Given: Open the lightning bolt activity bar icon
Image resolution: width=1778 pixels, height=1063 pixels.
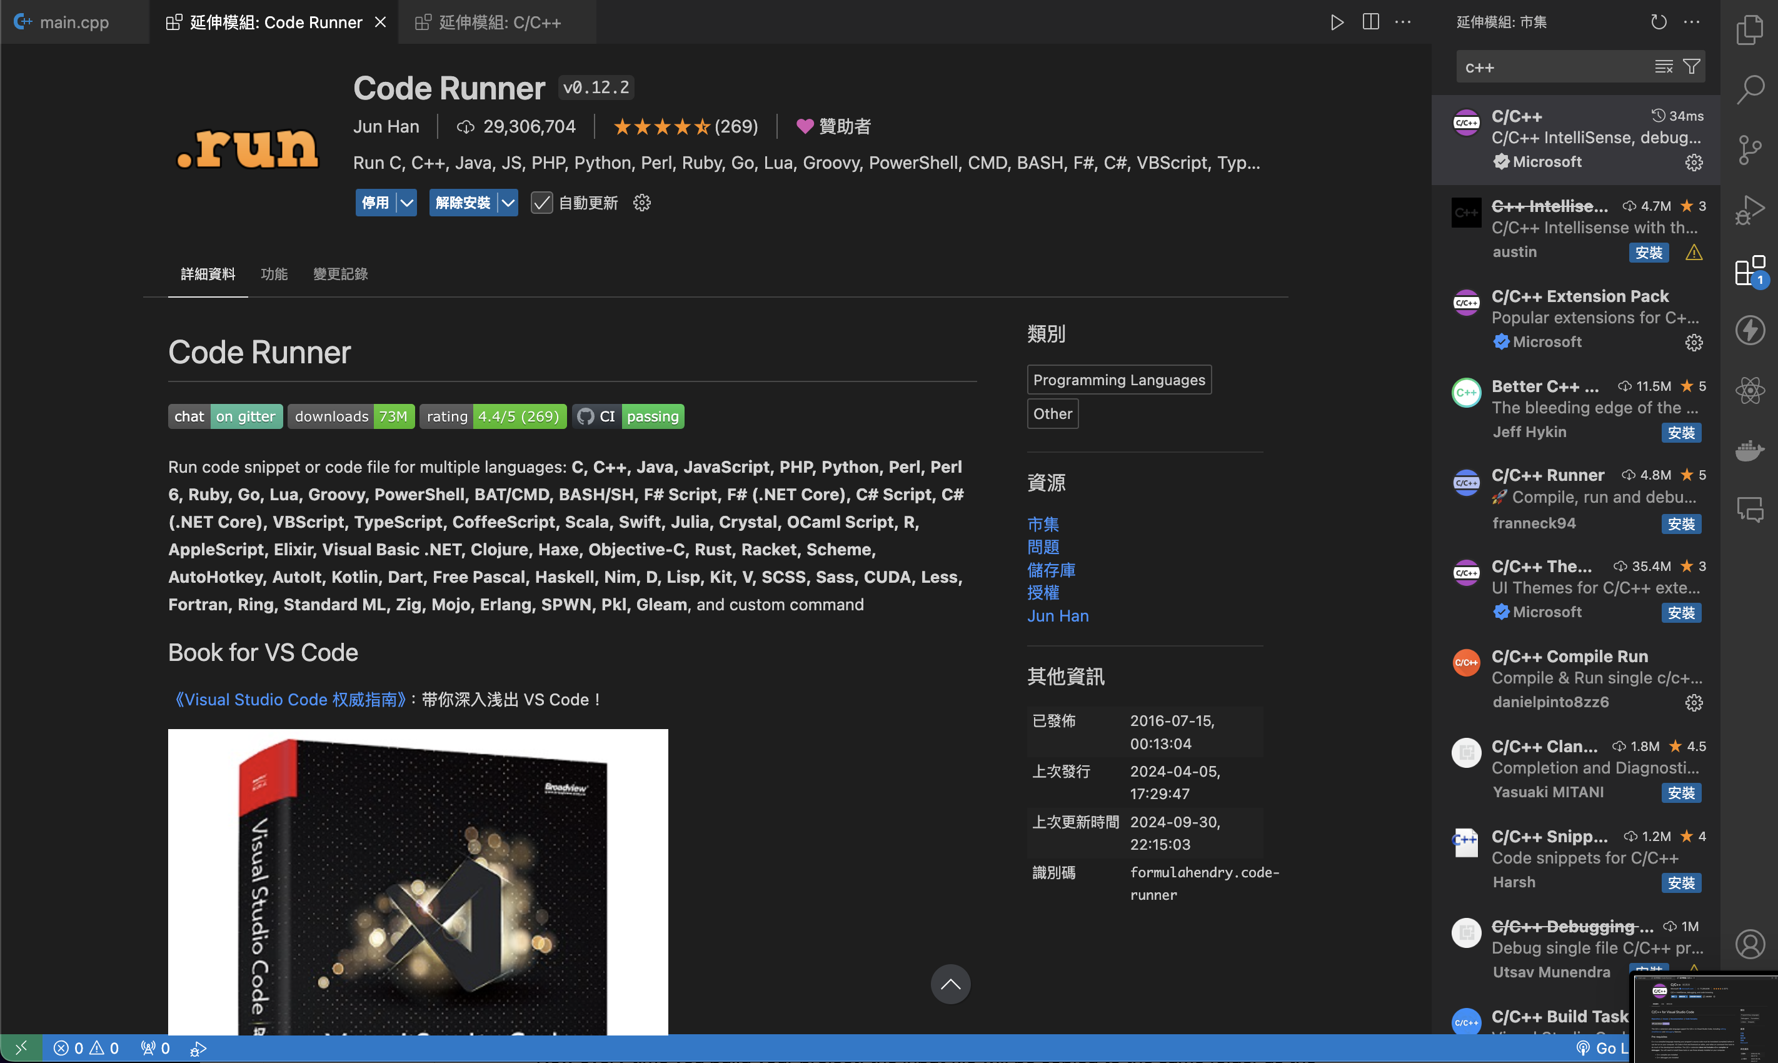Looking at the screenshot, I should point(1749,330).
